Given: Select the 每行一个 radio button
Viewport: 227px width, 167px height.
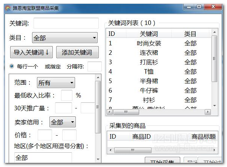Looking at the screenshot, I should (12, 66).
